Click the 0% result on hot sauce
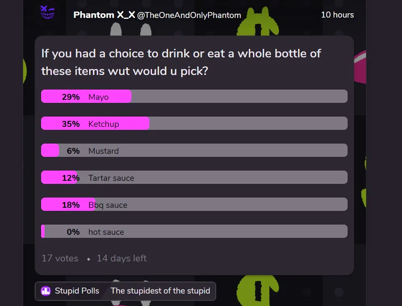Viewport: 402px width, 306px height. [73, 232]
